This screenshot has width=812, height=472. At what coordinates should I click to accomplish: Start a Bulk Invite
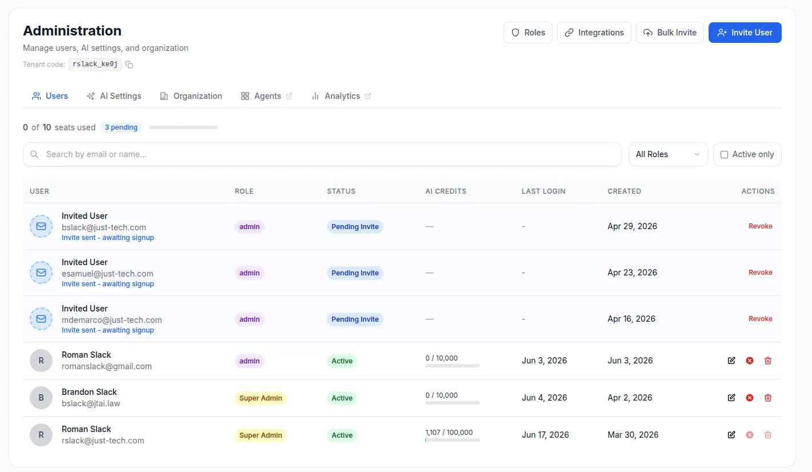(x=670, y=33)
